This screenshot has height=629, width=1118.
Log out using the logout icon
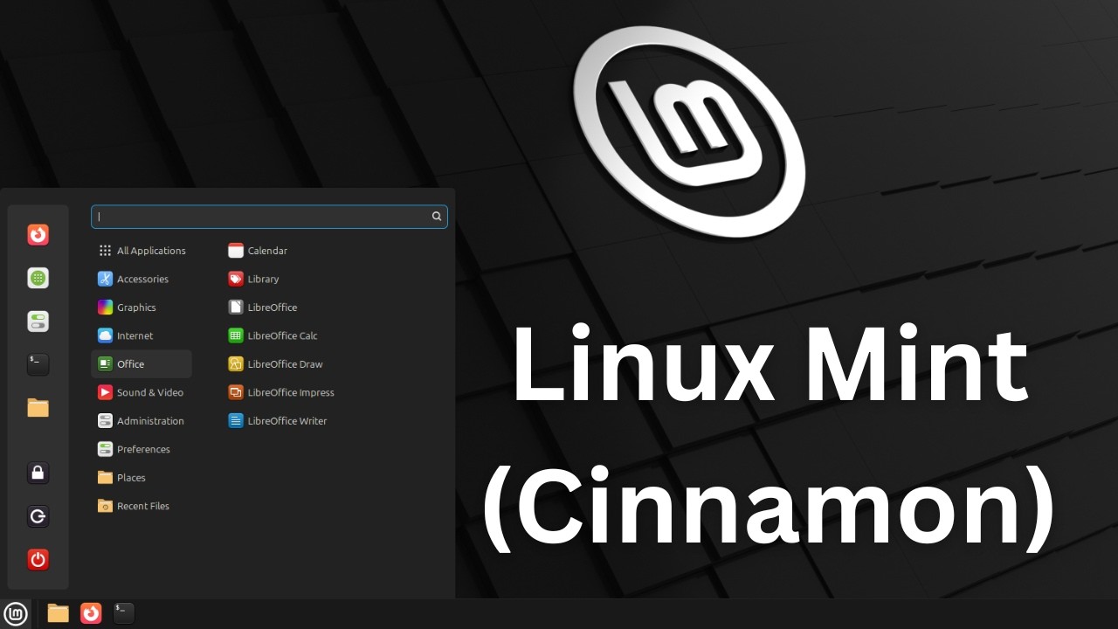(38, 516)
